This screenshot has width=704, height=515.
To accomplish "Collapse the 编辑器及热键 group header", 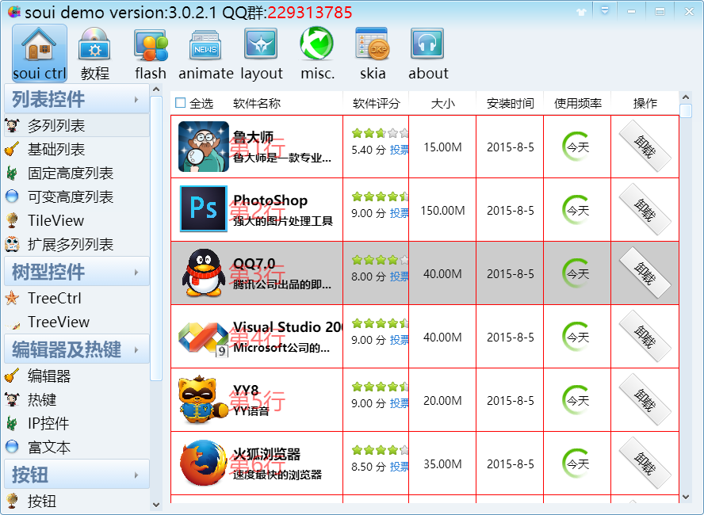I will (x=77, y=349).
